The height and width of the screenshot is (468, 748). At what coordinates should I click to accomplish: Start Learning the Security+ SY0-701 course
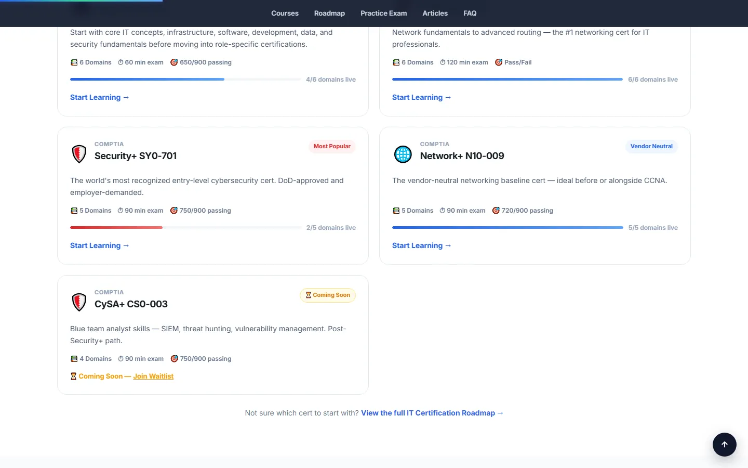coord(100,245)
